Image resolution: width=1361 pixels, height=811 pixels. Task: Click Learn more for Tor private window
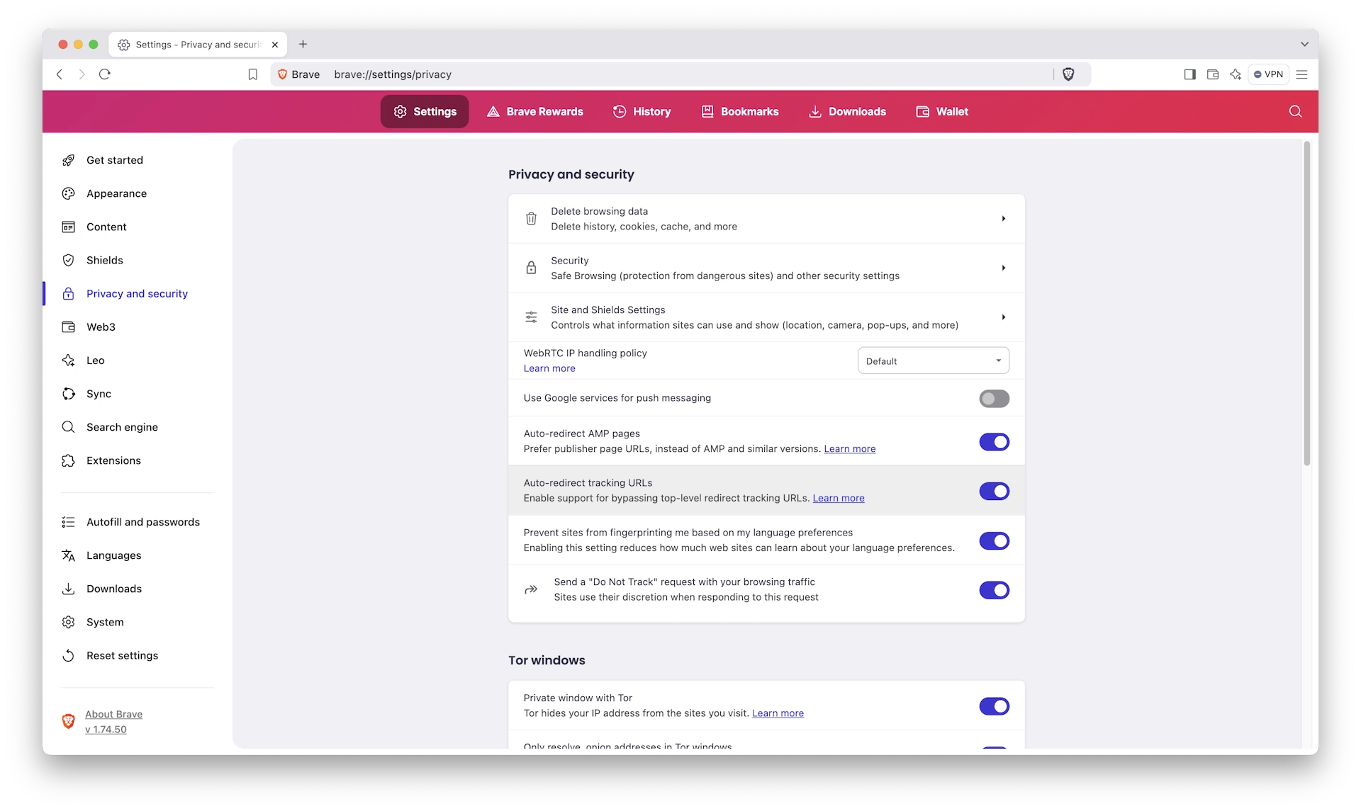pos(778,713)
